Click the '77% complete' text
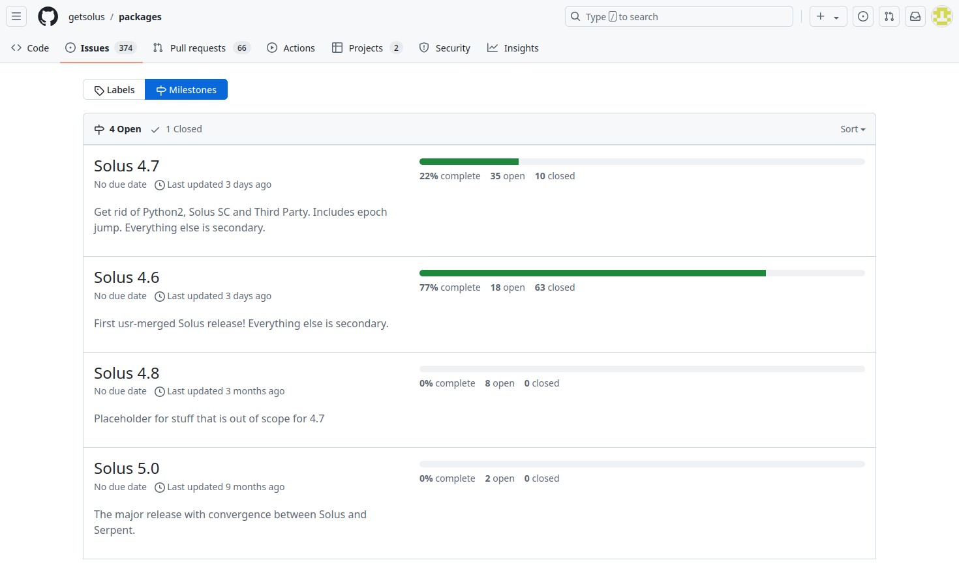 tap(449, 287)
